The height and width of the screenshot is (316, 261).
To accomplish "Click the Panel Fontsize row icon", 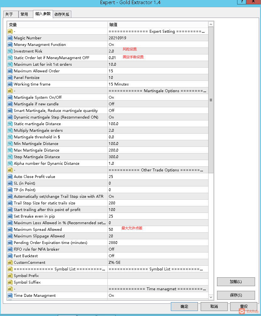I will coord(10,78).
